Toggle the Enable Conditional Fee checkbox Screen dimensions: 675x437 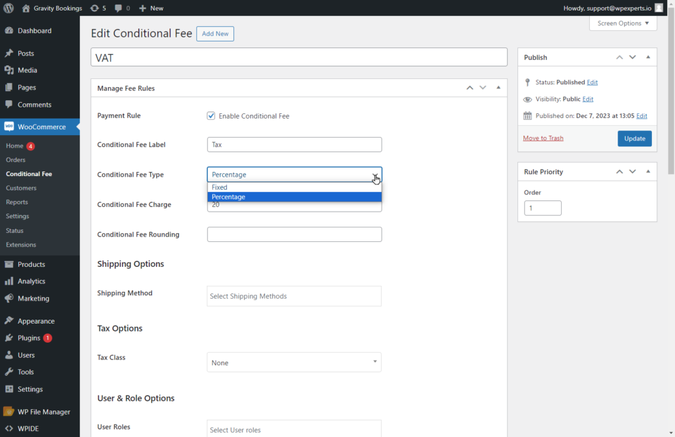tap(211, 116)
